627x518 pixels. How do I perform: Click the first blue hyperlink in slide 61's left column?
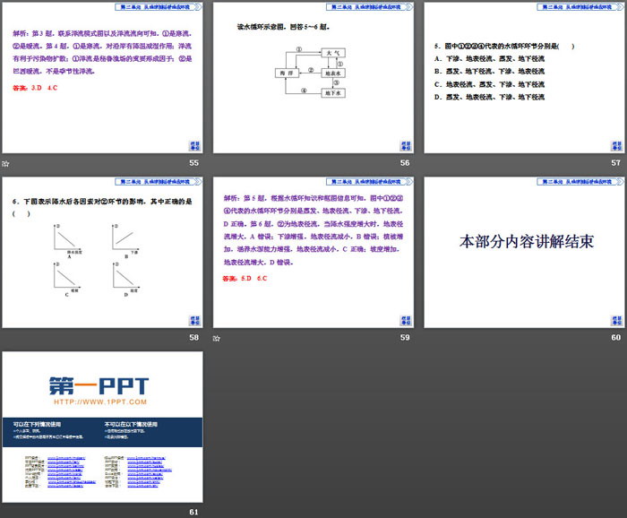(x=68, y=457)
